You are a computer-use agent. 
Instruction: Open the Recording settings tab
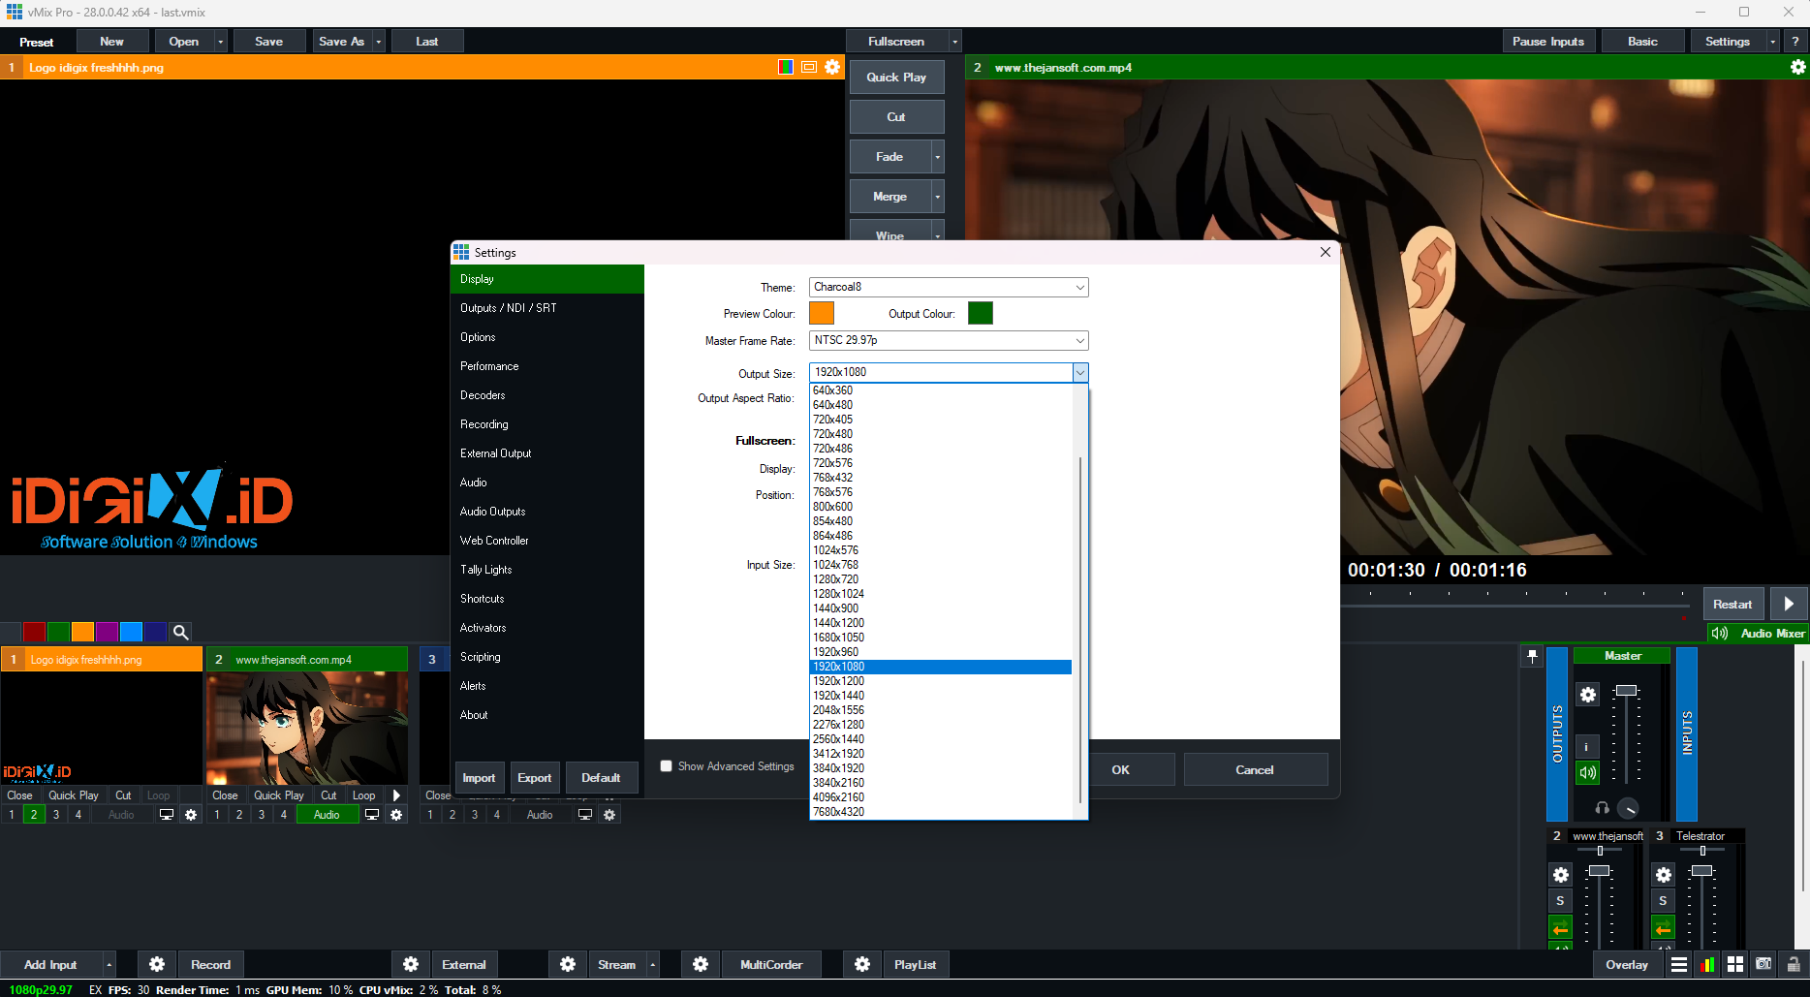(547, 424)
